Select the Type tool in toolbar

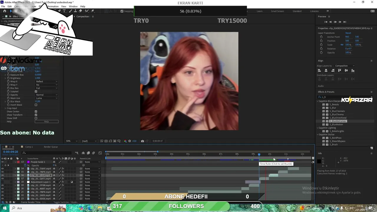click(64, 11)
